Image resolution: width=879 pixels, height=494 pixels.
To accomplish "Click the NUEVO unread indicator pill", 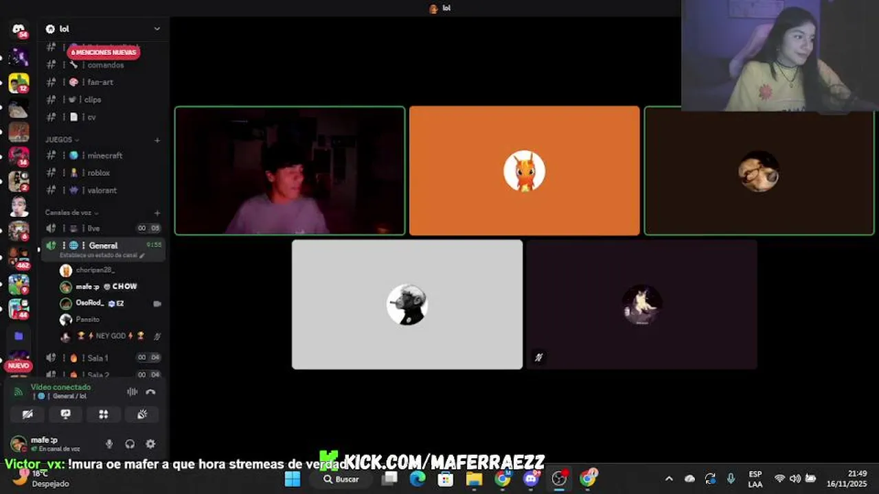I will tap(19, 366).
